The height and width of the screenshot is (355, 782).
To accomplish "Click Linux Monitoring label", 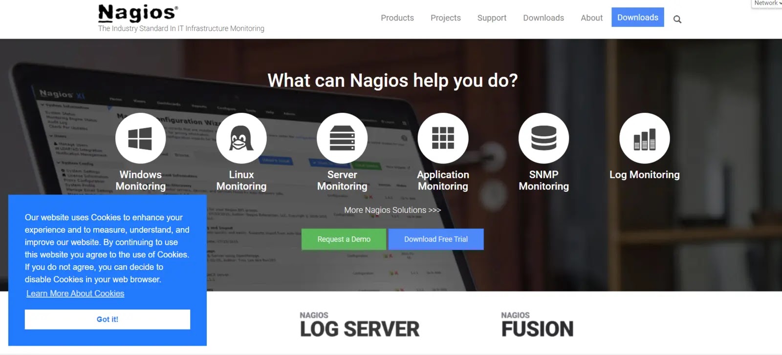I will (x=241, y=180).
